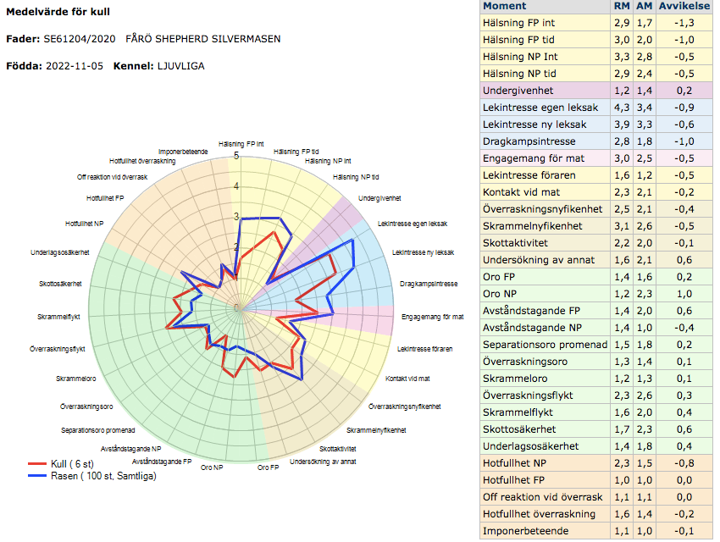The image size is (720, 542).
Task: Click the registration number SE61204/2020
Action: pyautogui.click(x=80, y=39)
